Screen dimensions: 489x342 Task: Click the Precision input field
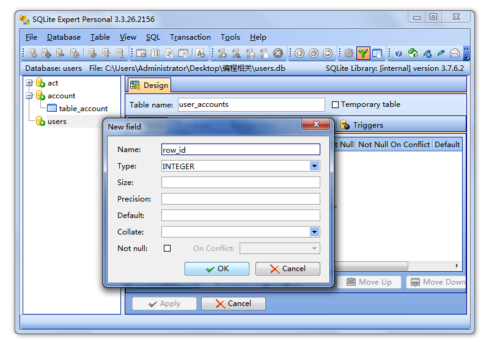240,198
